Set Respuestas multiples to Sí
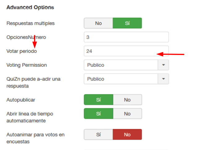This screenshot has width=224, height=150. click(127, 23)
